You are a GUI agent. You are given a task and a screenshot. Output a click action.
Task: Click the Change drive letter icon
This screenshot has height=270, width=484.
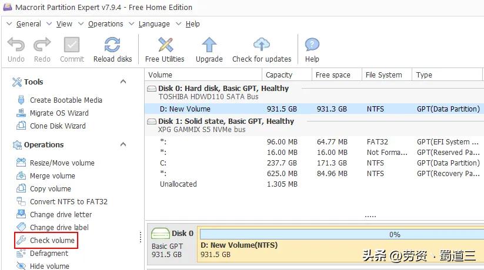click(x=21, y=214)
